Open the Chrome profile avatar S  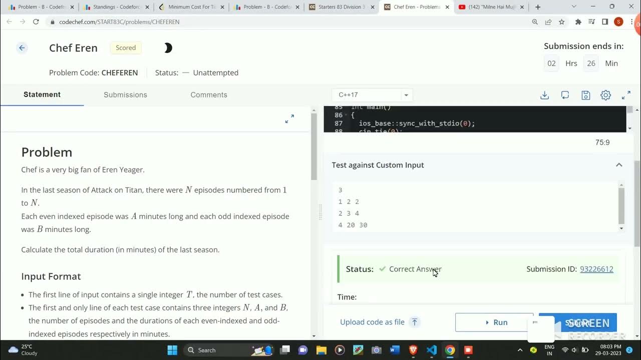tap(618, 22)
